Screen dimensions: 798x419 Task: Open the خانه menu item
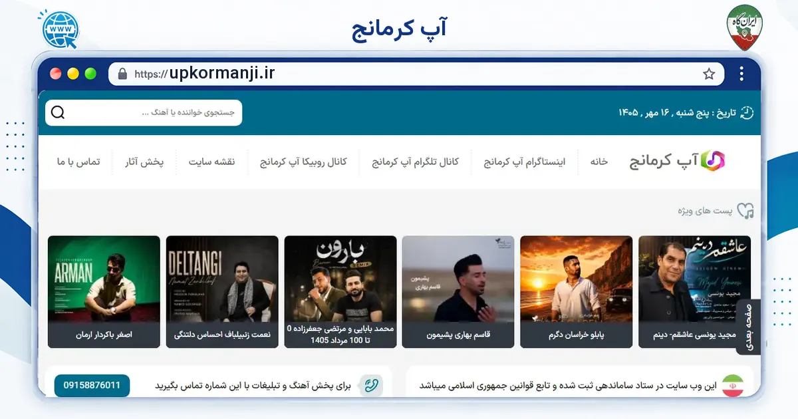(x=599, y=162)
